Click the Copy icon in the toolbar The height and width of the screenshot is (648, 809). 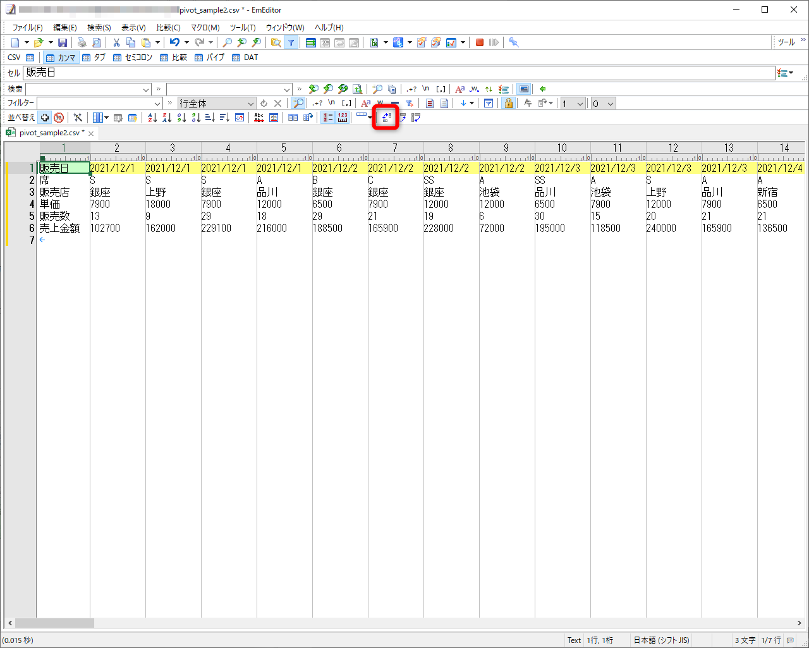point(131,42)
